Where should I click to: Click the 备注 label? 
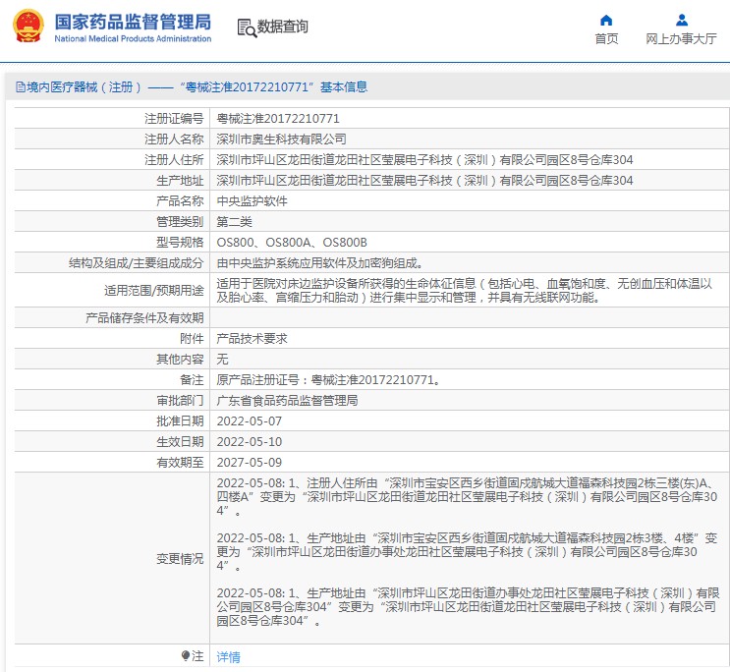(x=192, y=380)
